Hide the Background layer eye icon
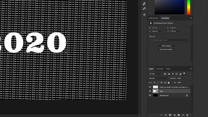The width and height of the screenshot is (208, 117). point(150,95)
